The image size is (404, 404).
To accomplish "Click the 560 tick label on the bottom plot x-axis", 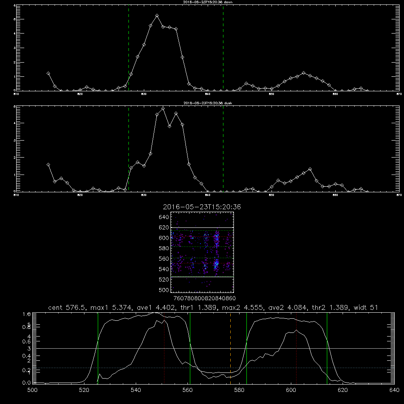I will click(187, 390).
